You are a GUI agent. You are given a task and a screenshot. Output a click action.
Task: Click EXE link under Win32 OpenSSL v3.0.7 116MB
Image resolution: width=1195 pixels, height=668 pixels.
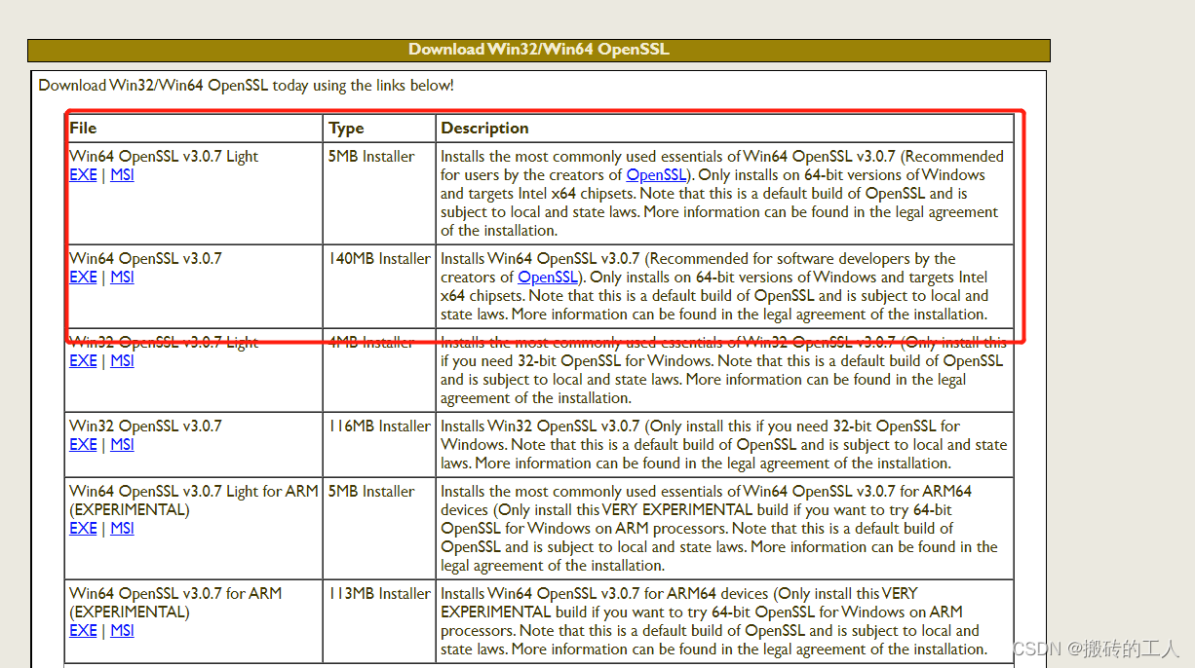(x=83, y=445)
